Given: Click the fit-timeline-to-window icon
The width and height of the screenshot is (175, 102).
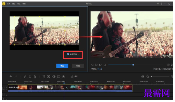Looking at the screenshot, I should tap(143, 77).
